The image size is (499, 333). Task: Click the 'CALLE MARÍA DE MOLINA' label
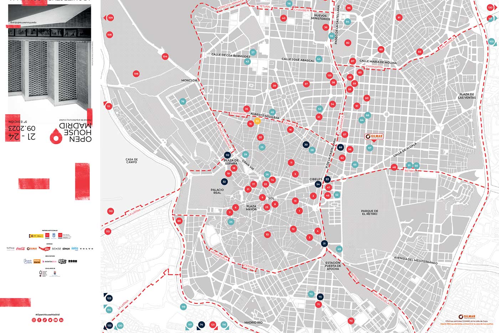click(x=378, y=62)
